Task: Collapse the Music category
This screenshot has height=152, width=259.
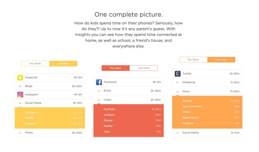Action: pyautogui.click(x=177, y=92)
